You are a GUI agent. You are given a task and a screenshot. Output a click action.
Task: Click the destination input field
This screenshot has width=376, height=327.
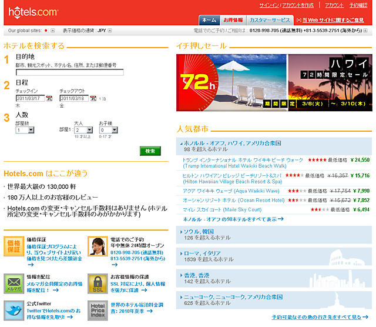coord(70,72)
